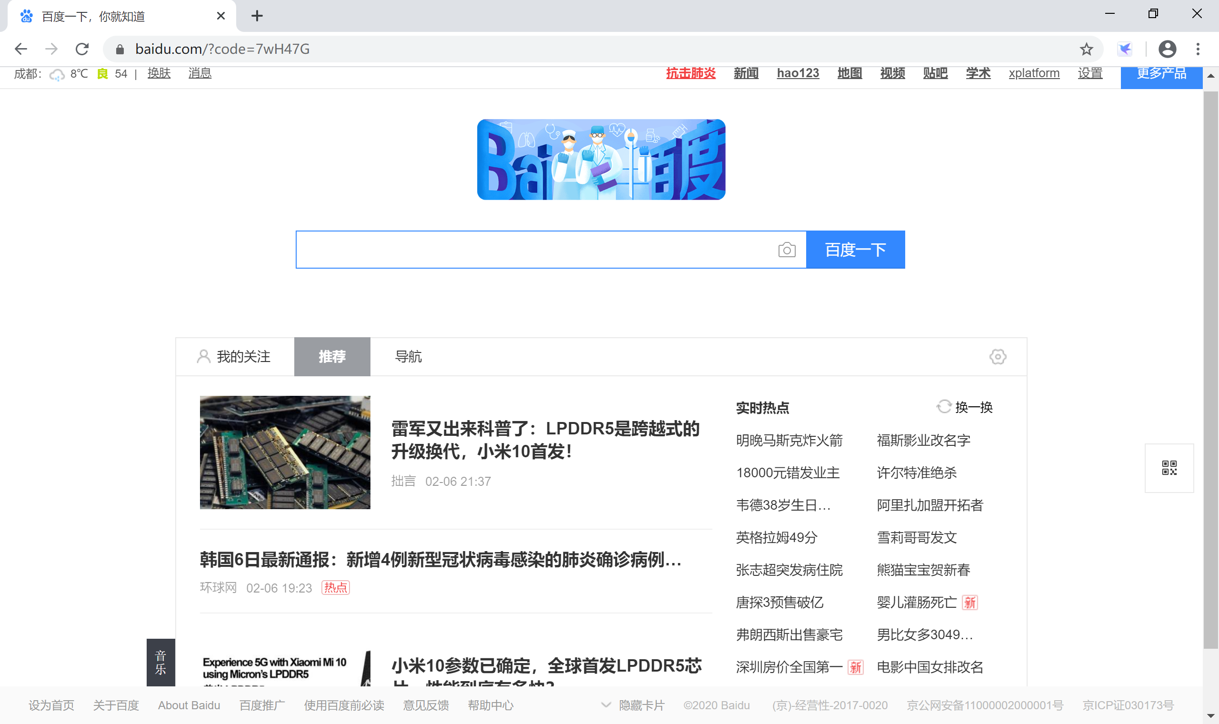Open 贴吧 link
Screen dimensions: 1219x724
click(x=935, y=73)
